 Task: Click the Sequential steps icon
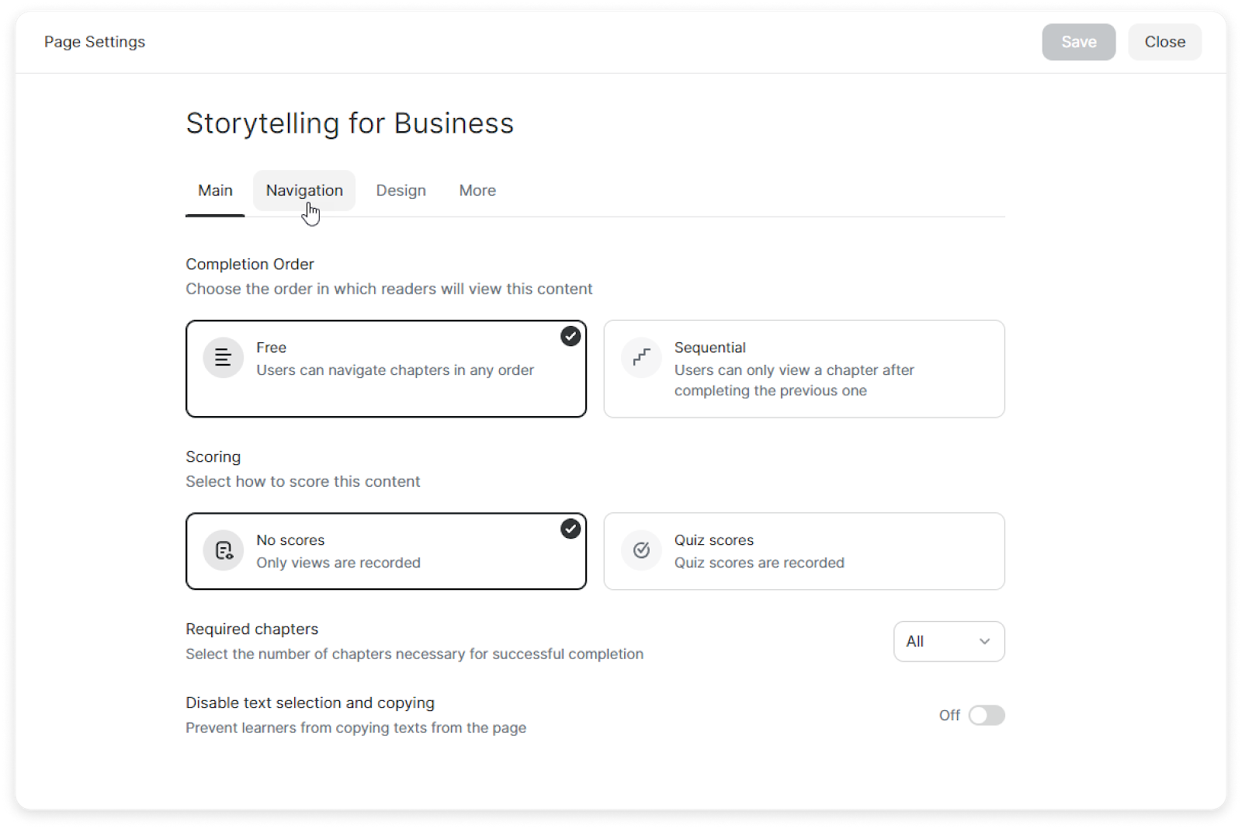(641, 358)
